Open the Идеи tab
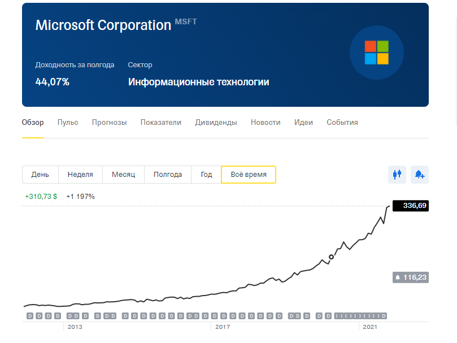Screen dimensions: 457x343 (303, 123)
